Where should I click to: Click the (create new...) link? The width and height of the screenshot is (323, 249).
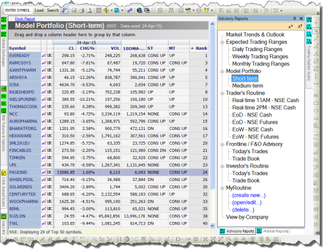coord(249,195)
